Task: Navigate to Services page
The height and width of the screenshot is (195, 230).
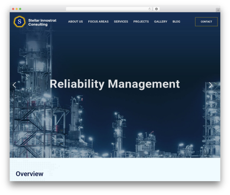Action: point(121,22)
